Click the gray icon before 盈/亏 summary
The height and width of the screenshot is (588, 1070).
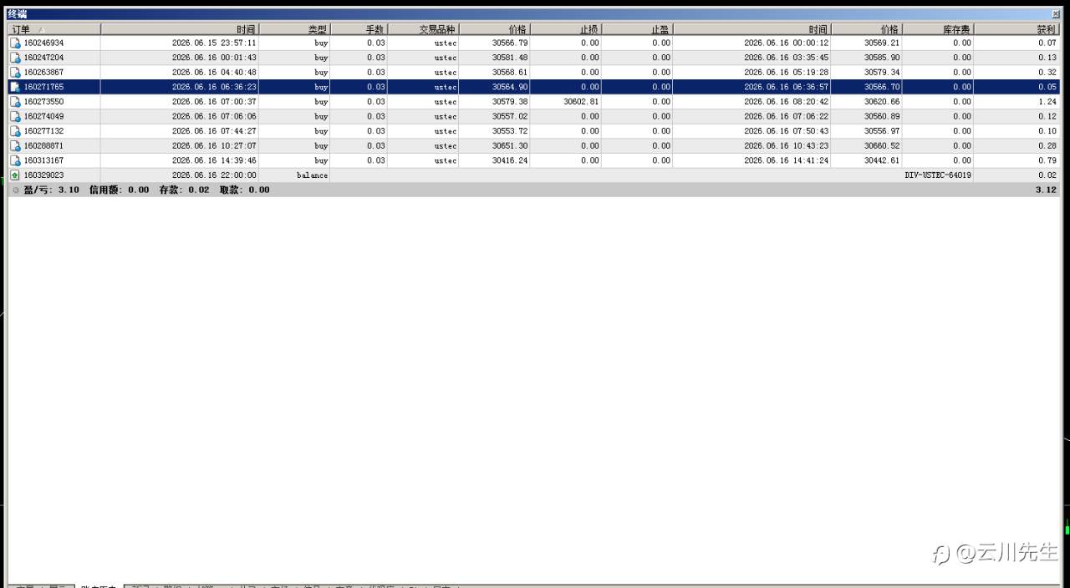16,190
